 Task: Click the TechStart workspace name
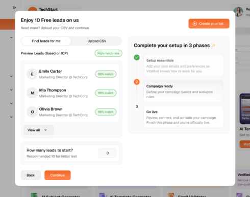(x=48, y=9)
